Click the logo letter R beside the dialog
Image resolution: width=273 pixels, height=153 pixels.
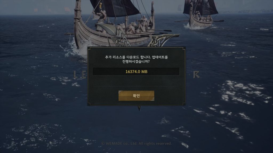(x=196, y=75)
